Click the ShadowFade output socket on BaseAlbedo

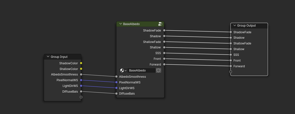[x=164, y=30]
